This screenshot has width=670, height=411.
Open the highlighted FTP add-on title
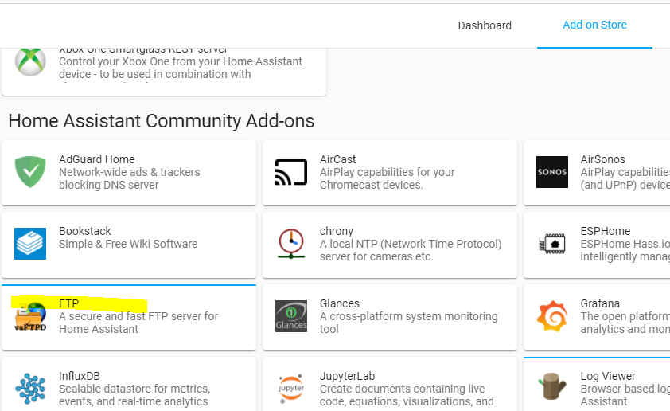click(x=68, y=303)
